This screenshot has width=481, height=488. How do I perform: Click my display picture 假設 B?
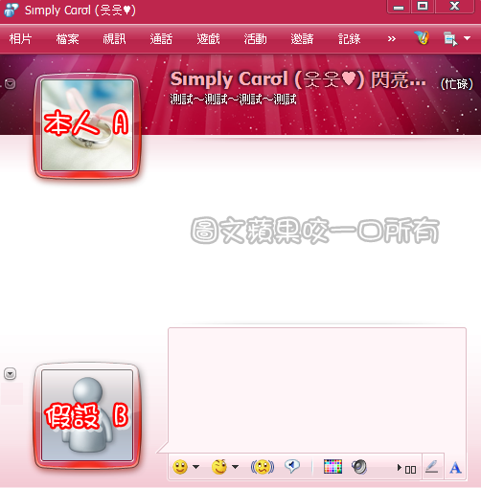(x=87, y=415)
